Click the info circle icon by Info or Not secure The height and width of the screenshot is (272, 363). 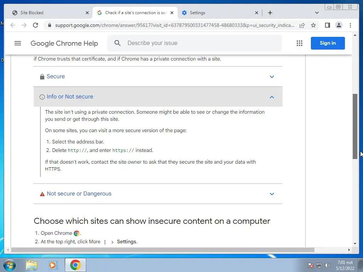(x=42, y=97)
